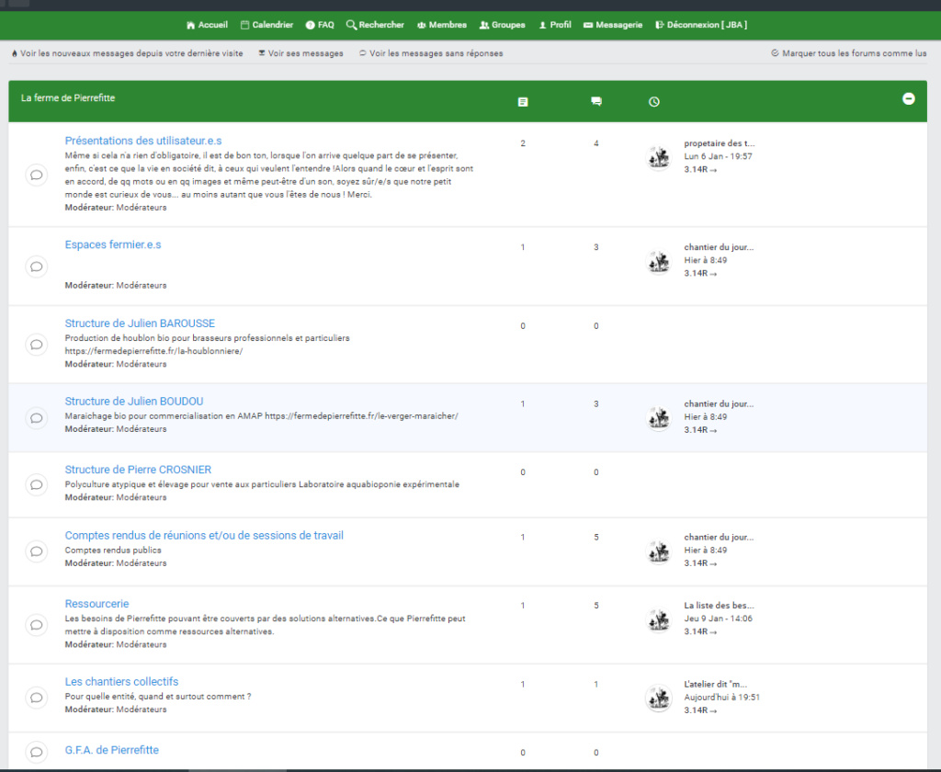Open 'chantier du jour...' in Comptes rendus row
941x772 pixels.
point(719,538)
